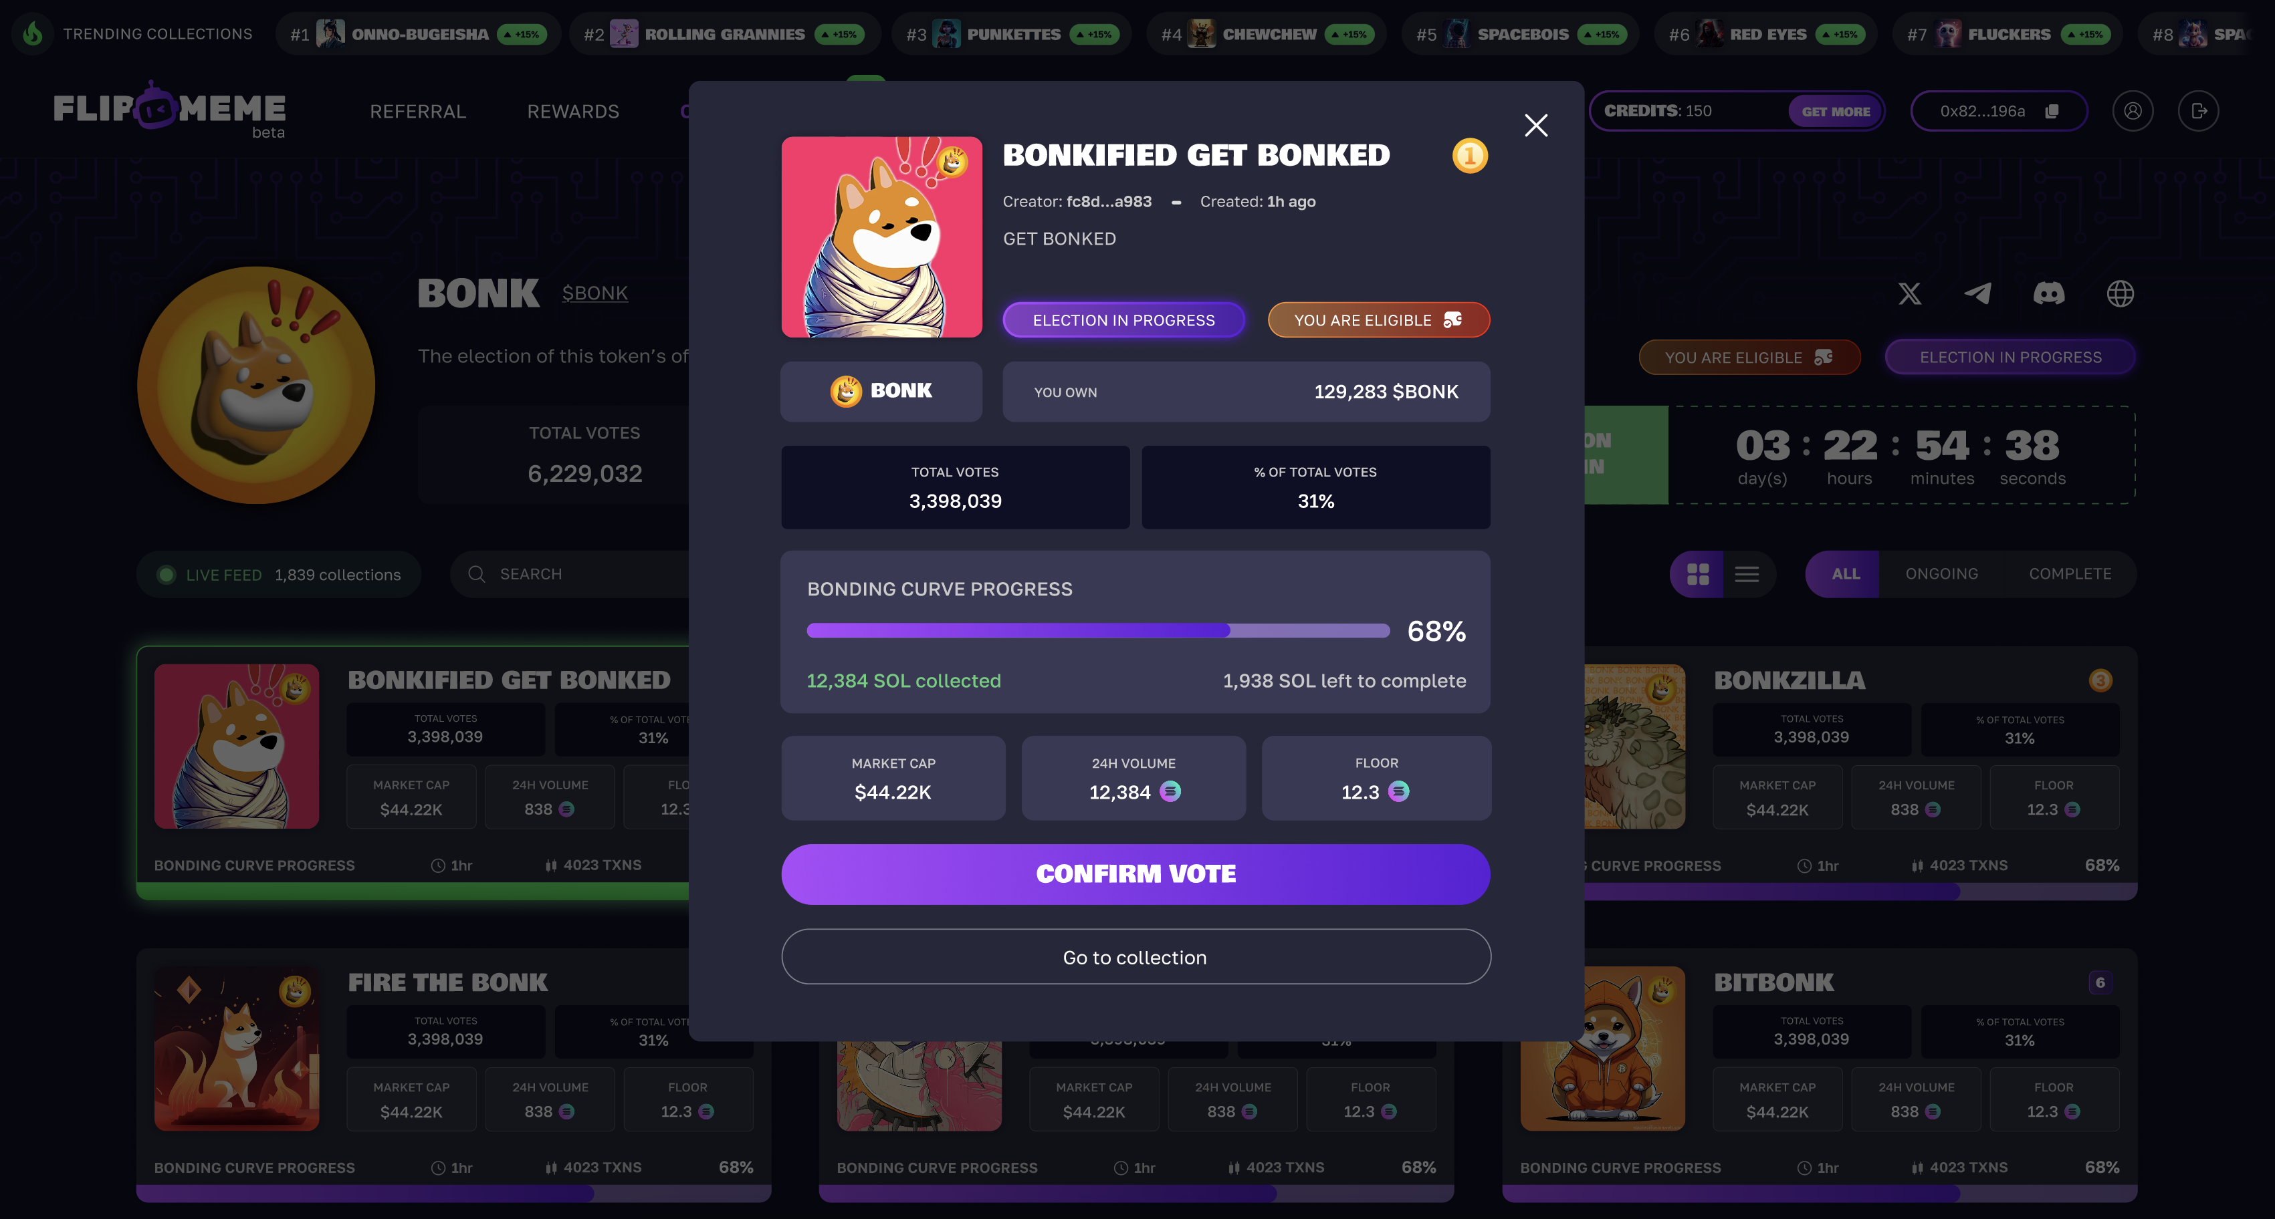Close the Bonkified Get Bonked dialog
Image resolution: width=2275 pixels, height=1219 pixels.
[1536, 126]
